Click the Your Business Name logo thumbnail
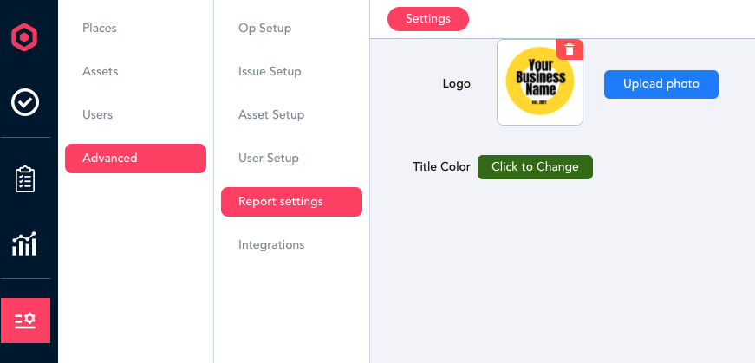The height and width of the screenshot is (363, 755). point(540,82)
